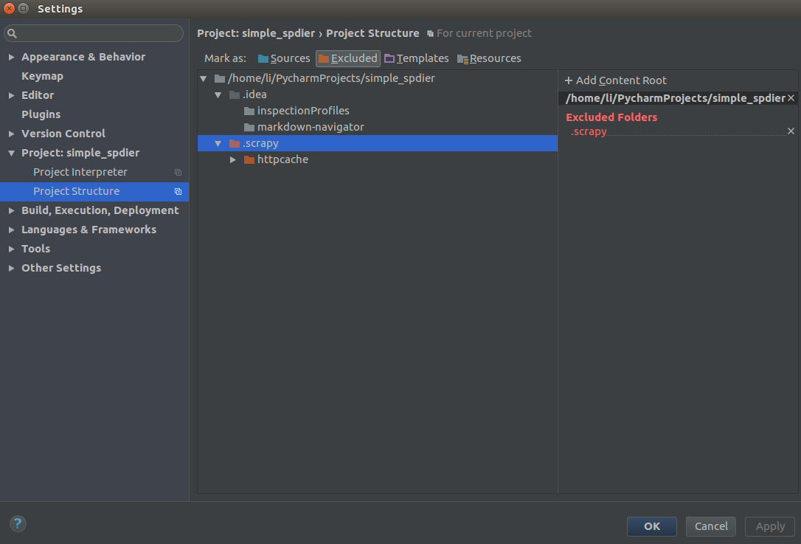Remove the simple_spdier content root with its X
801x544 pixels.
pyautogui.click(x=791, y=97)
